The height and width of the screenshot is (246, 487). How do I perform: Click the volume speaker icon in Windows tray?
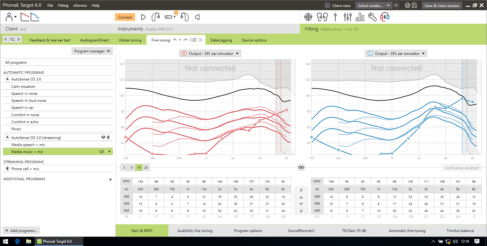(x=455, y=241)
